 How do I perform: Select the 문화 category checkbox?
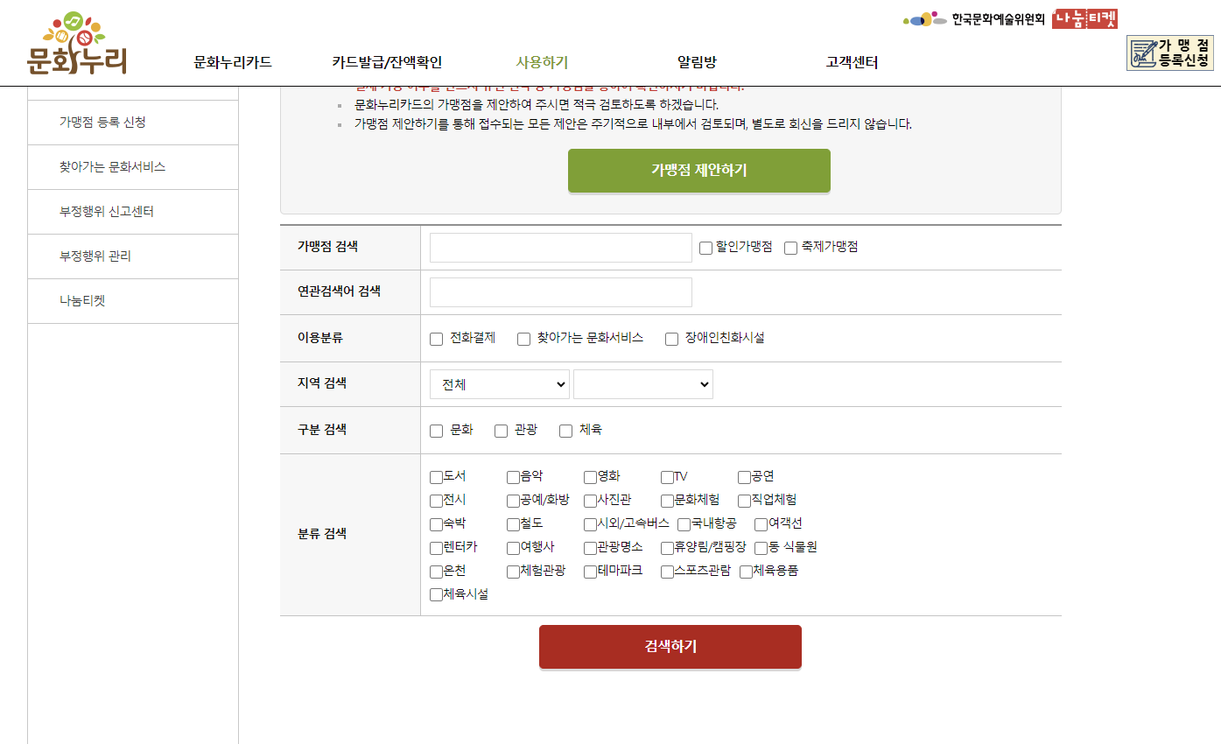(x=437, y=431)
